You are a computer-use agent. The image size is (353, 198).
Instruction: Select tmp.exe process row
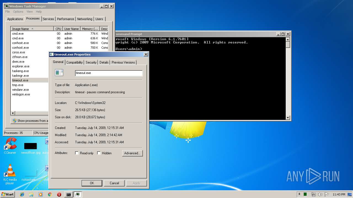pyautogui.click(x=30, y=85)
